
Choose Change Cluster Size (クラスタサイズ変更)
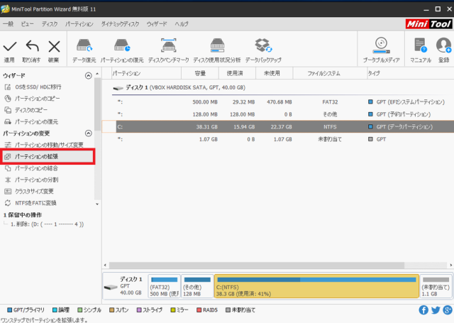(x=29, y=191)
